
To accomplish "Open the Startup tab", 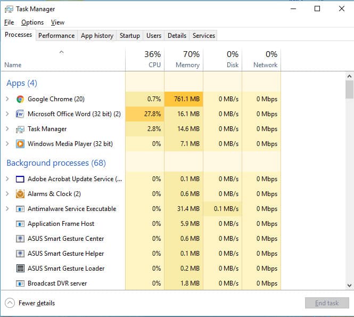I will click(129, 36).
